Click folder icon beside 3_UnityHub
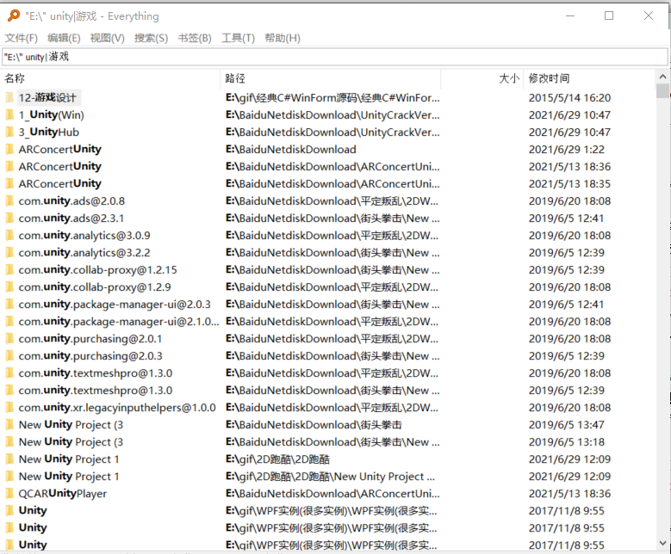This screenshot has height=554, width=671. [9, 132]
